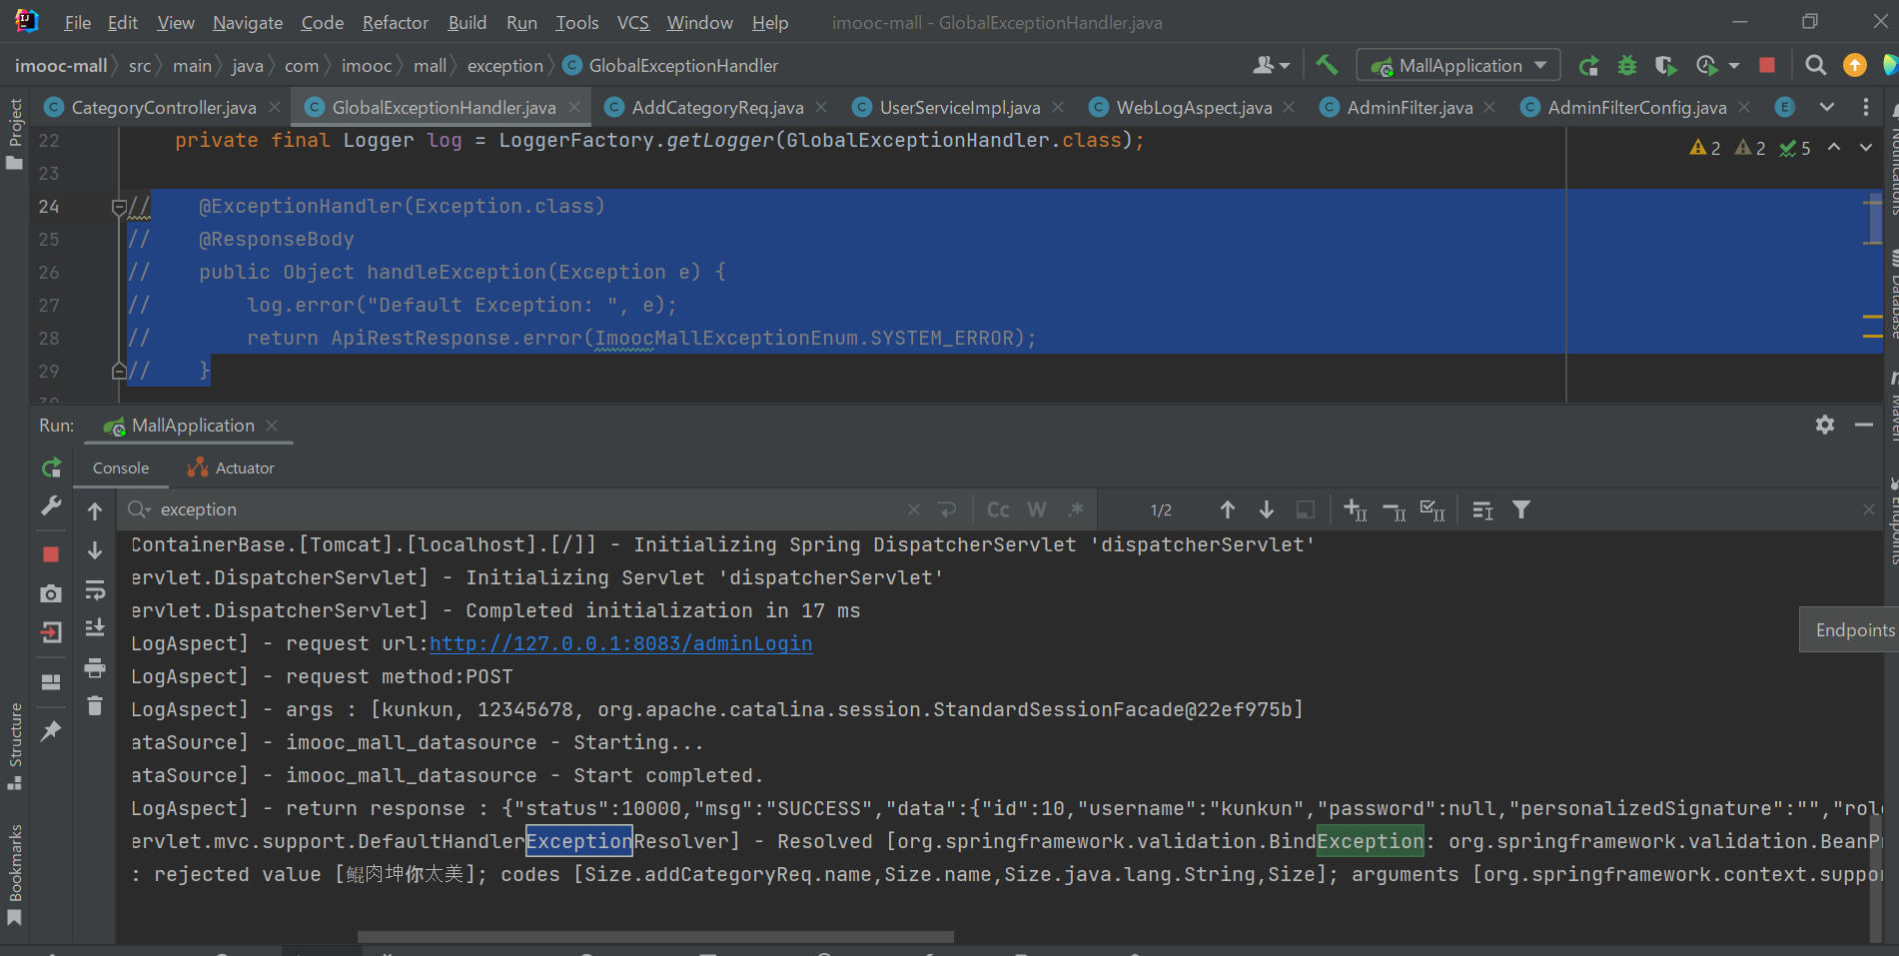Open the Code With Me user menu
This screenshot has height=956, width=1899.
(x=1271, y=65)
